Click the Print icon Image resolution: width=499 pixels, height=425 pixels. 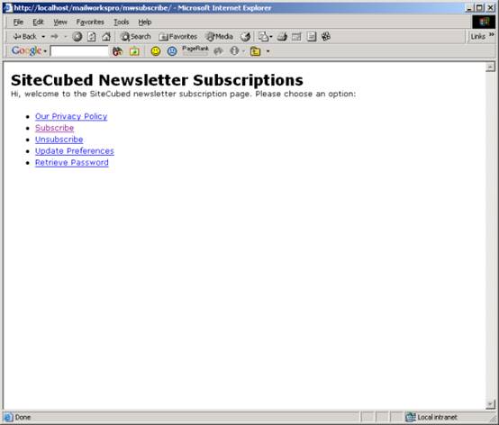[282, 37]
